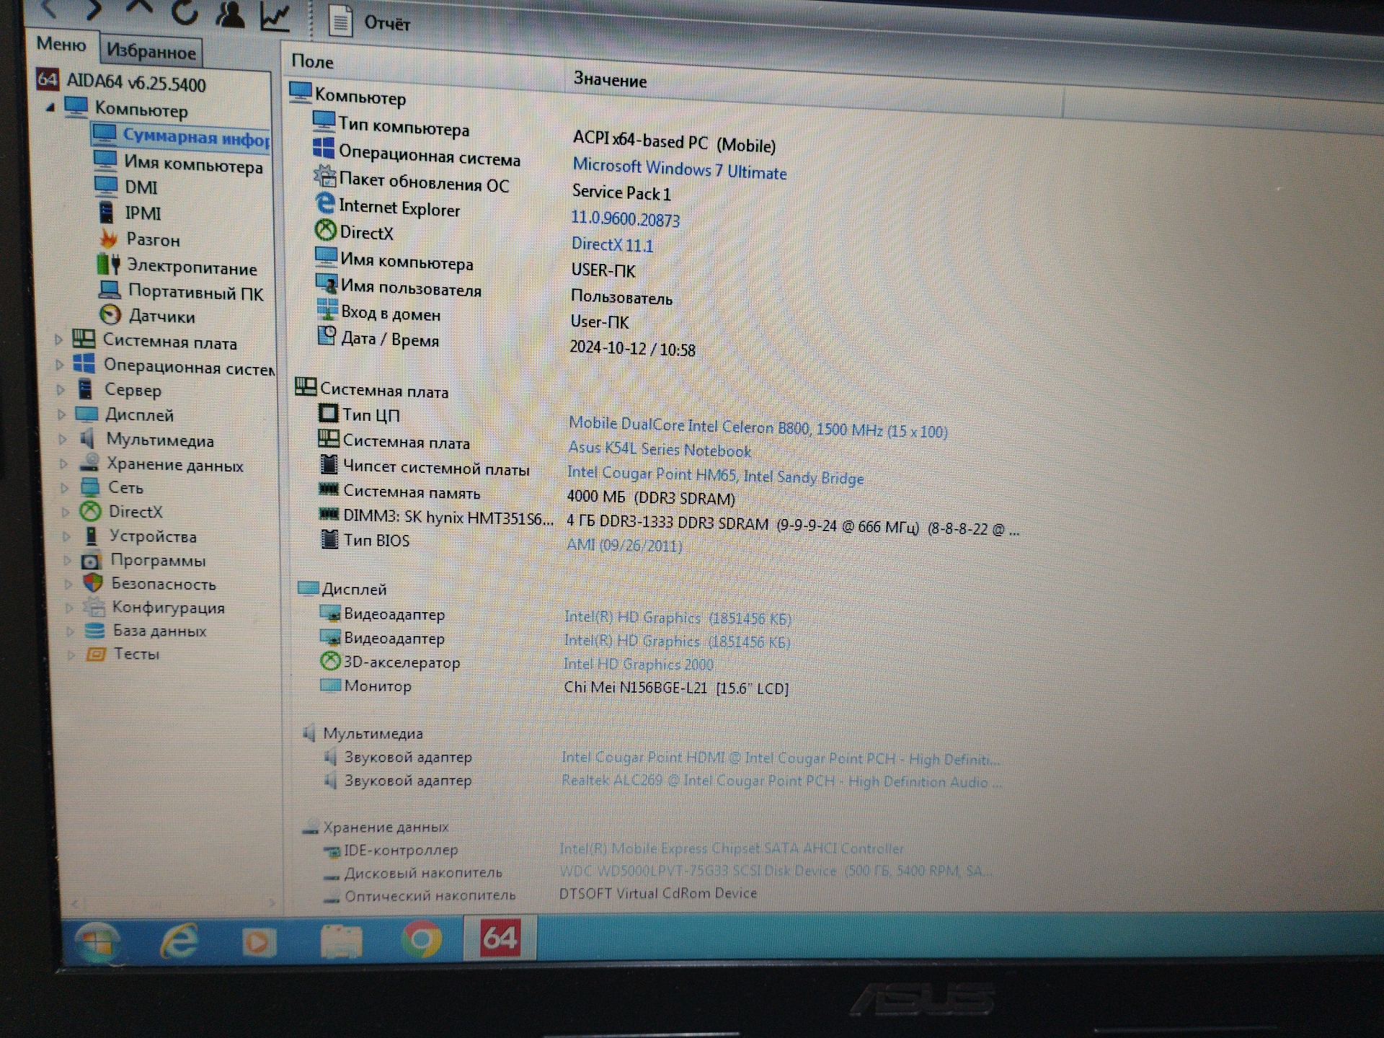Open Google Chrome from taskbar

(x=422, y=939)
